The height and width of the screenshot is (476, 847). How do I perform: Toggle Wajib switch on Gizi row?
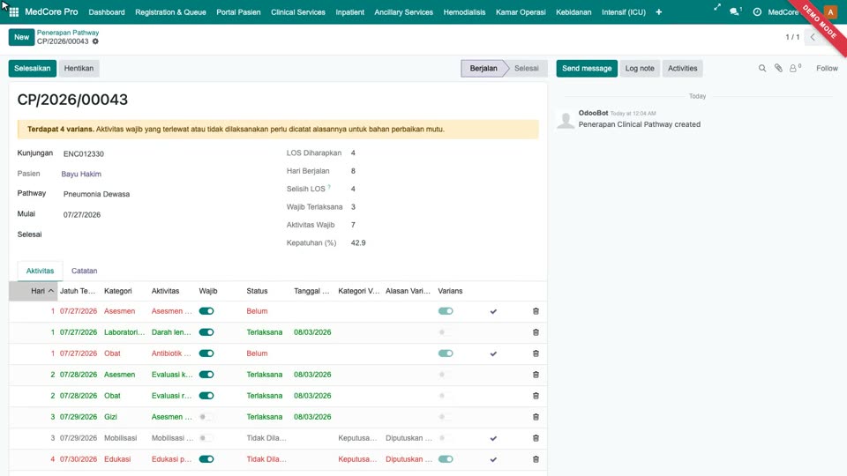pyautogui.click(x=206, y=417)
